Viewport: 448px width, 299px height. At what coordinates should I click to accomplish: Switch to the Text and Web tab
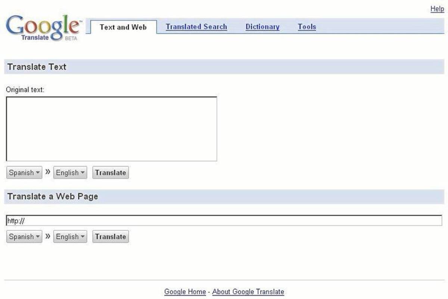pos(123,27)
